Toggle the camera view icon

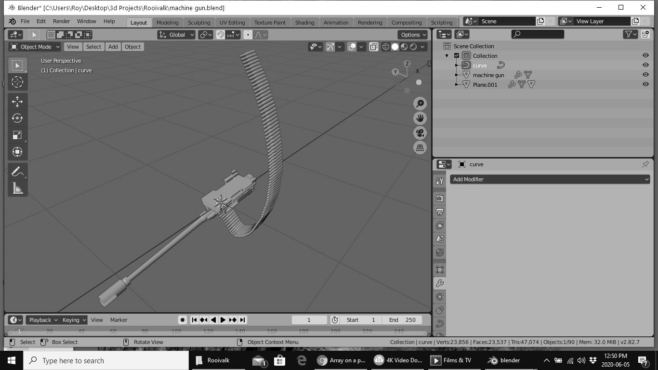[x=420, y=133]
